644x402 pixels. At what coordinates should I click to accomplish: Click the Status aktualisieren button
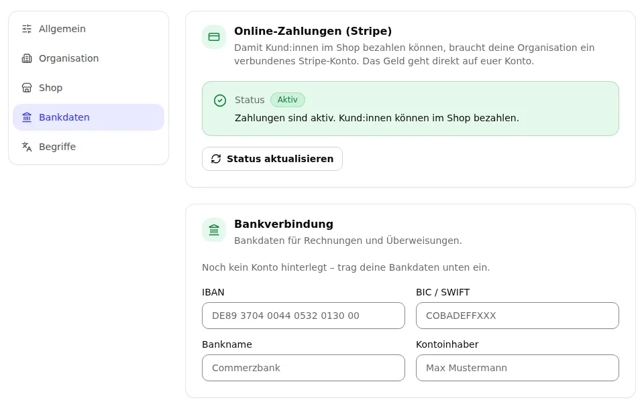[272, 159]
